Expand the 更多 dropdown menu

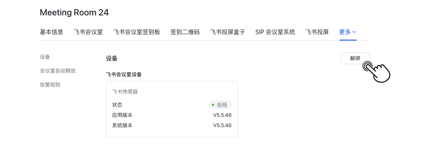[348, 32]
